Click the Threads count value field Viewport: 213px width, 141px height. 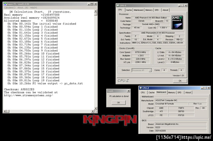pos(181,70)
